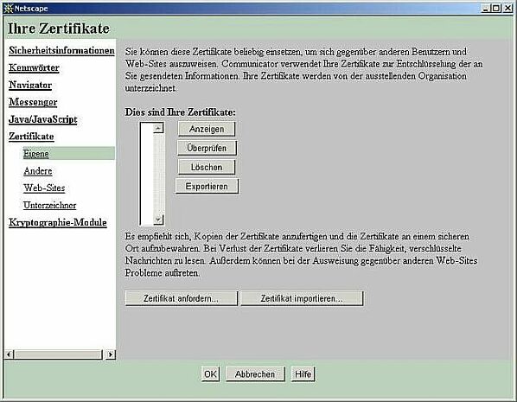Click the Überprüfen button
The image size is (517, 402).
(x=207, y=148)
